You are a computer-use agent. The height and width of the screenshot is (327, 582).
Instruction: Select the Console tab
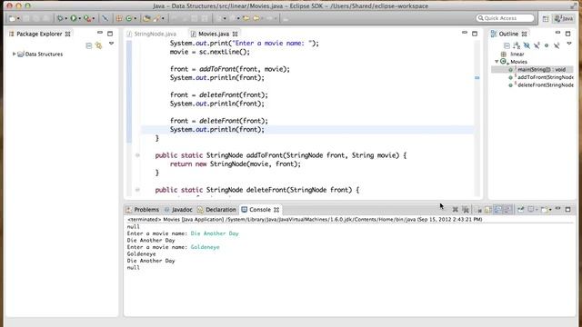[260, 210]
